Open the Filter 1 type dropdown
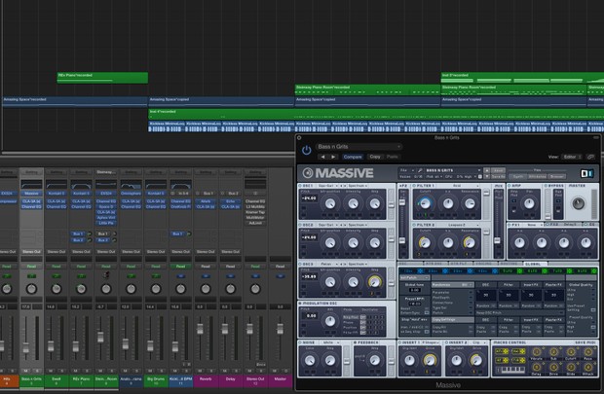 pyautogui.click(x=461, y=186)
